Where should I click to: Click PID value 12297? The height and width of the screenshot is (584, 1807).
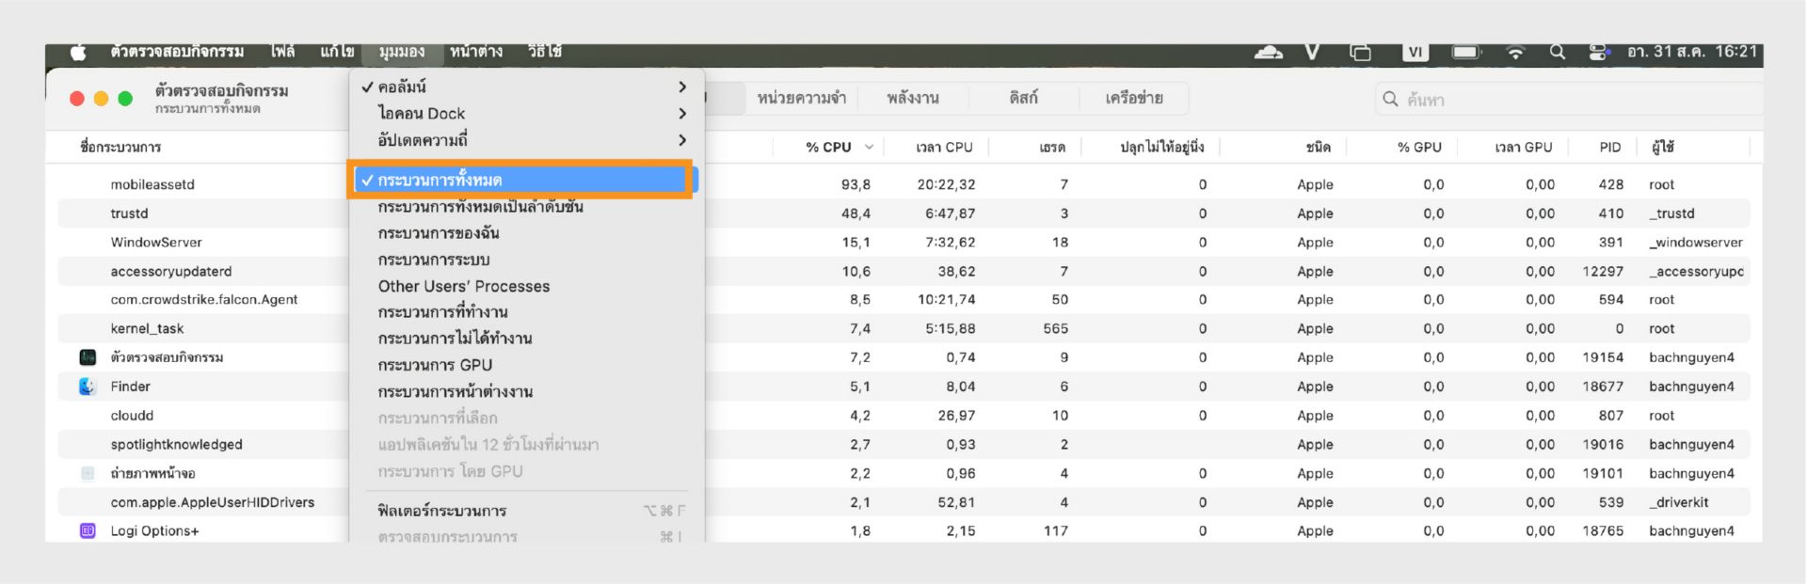(1603, 271)
